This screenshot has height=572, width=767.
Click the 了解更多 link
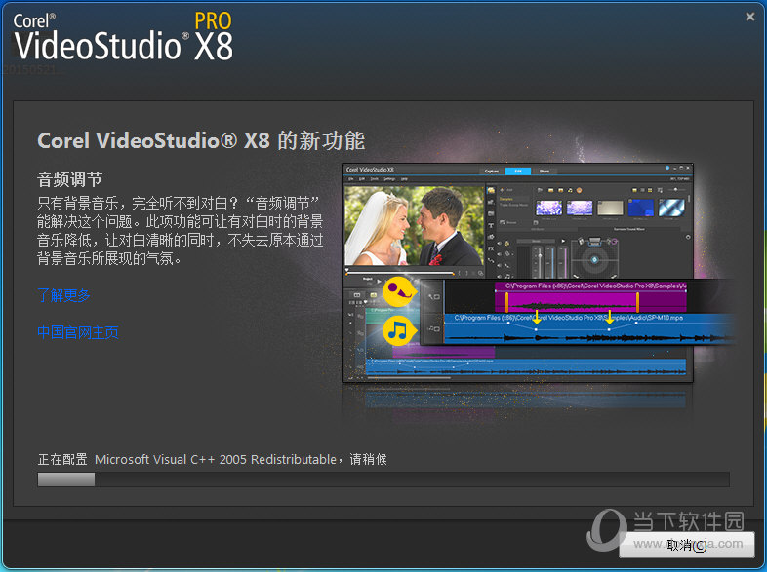64,295
